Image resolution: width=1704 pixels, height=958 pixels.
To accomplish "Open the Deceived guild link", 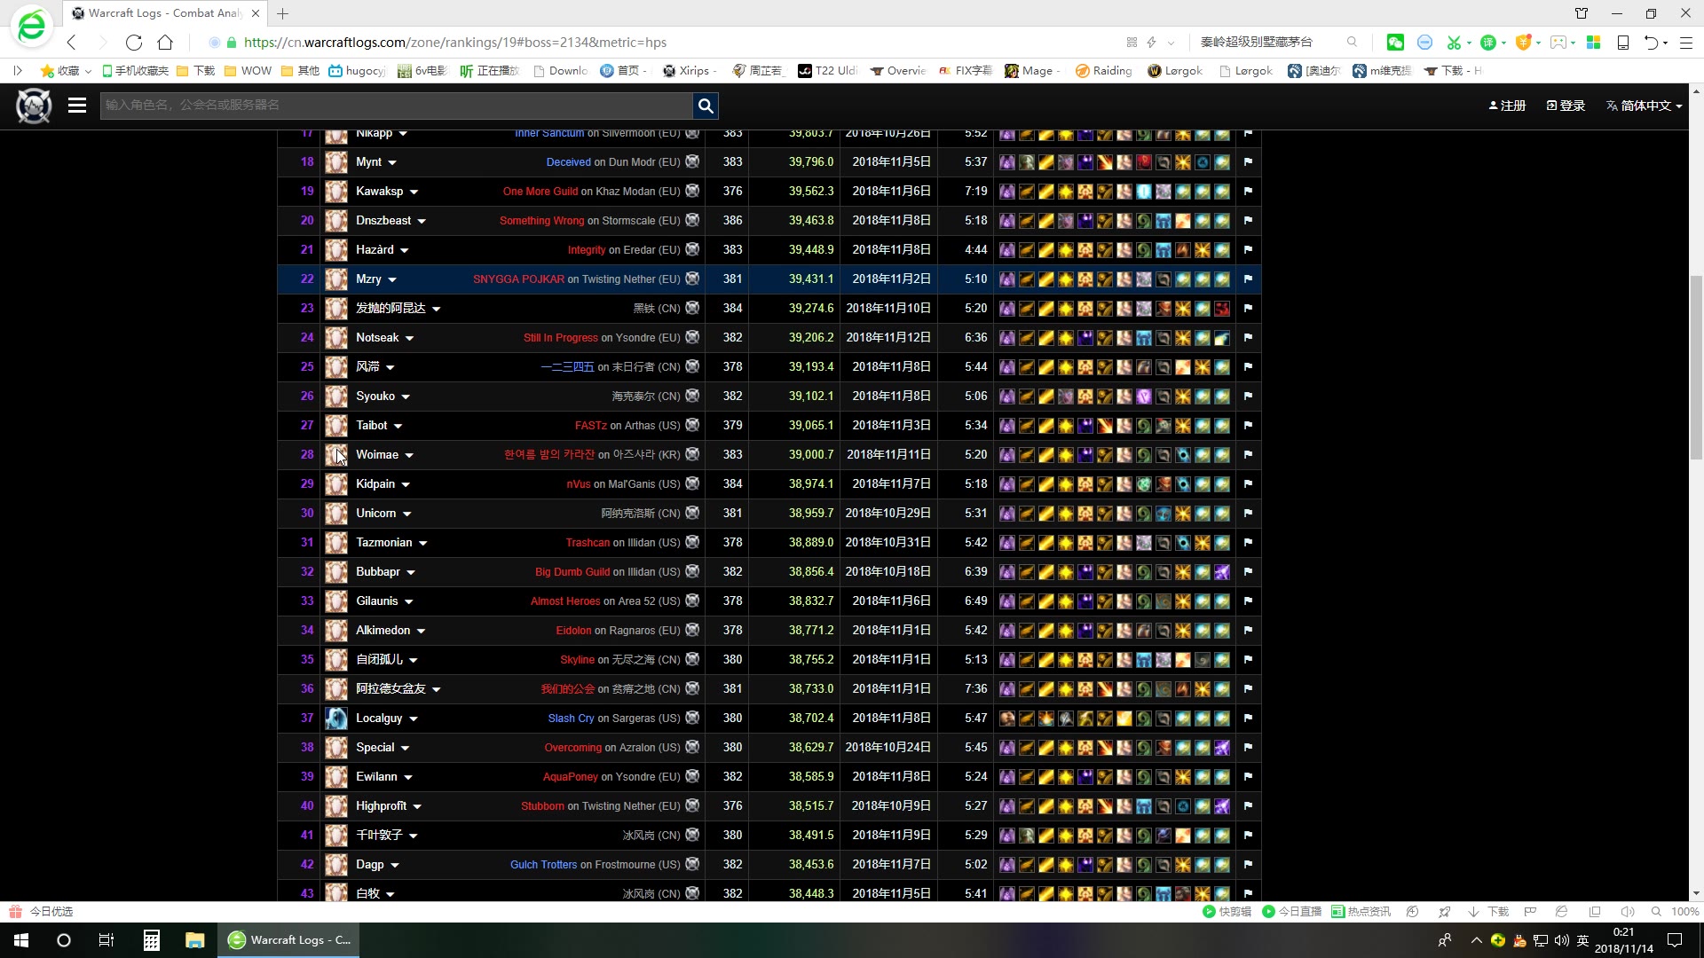I will pos(568,162).
